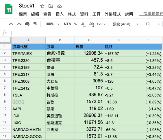Image resolution: width=163 pixels, height=140 pixels.
Task: Apply percent format
Action: [75, 24]
